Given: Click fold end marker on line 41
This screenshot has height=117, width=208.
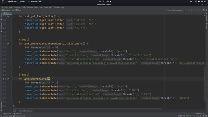Looking at the screenshot, I should pyautogui.click(x=12, y=32).
